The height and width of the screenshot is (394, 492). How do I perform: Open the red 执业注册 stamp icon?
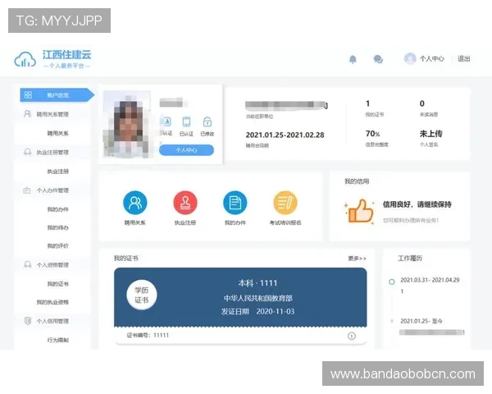tap(185, 203)
